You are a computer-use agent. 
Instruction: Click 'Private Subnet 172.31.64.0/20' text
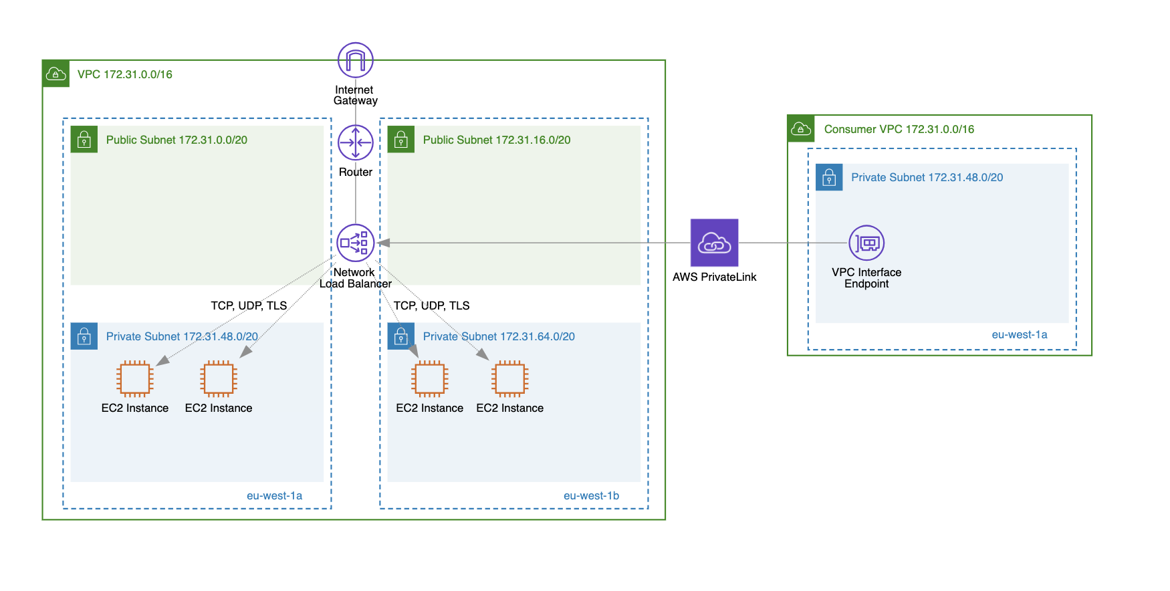pyautogui.click(x=499, y=336)
